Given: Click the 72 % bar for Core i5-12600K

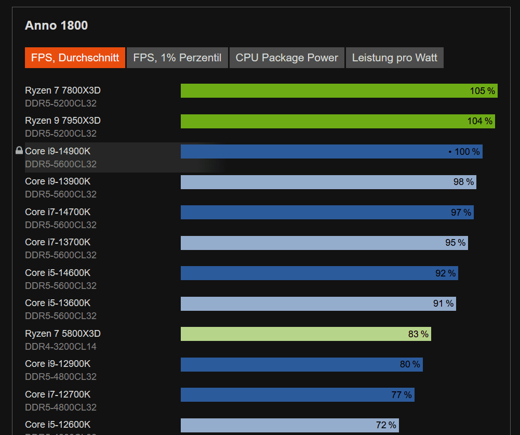Looking at the screenshot, I should point(290,425).
